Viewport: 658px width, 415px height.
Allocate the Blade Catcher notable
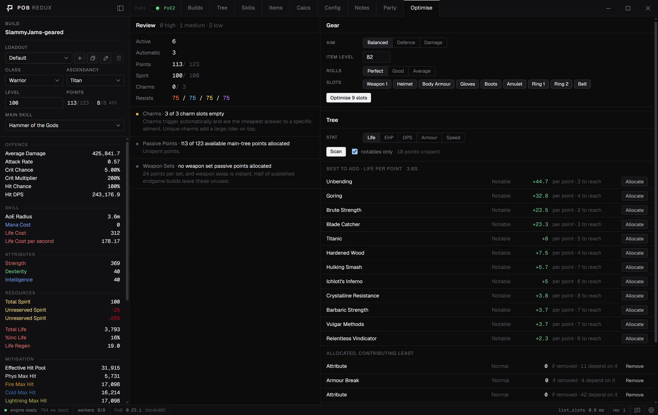(634, 225)
